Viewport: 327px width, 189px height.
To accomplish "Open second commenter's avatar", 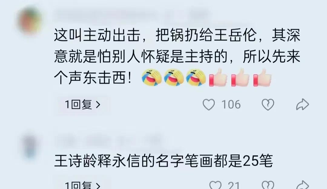I will pyautogui.click(x=30, y=146).
